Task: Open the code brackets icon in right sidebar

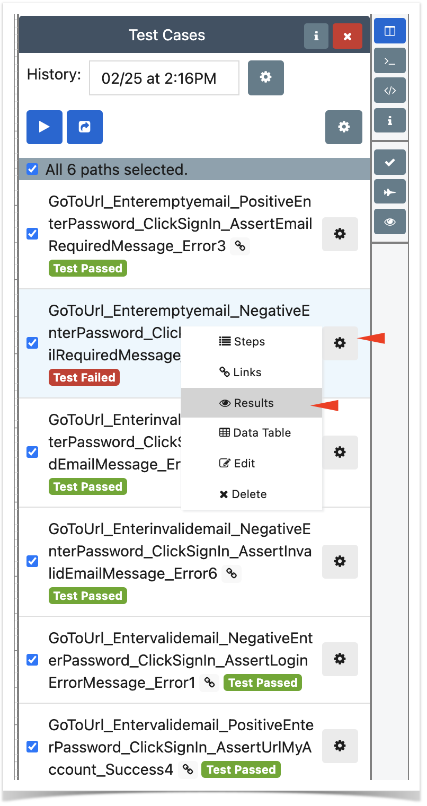Action: (x=390, y=90)
